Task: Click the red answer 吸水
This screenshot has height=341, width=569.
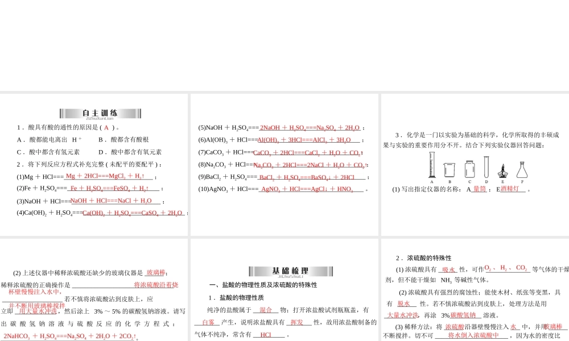Action: point(449,269)
